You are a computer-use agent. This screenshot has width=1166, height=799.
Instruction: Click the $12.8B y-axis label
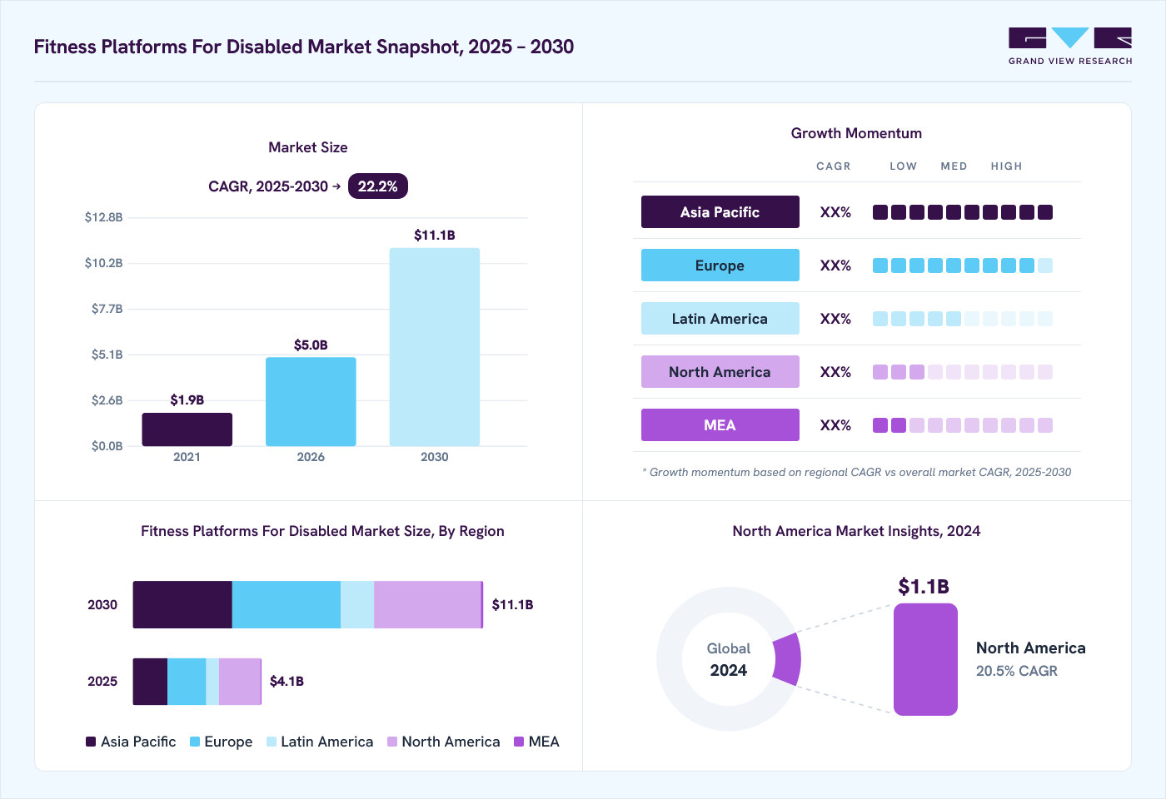point(104,217)
